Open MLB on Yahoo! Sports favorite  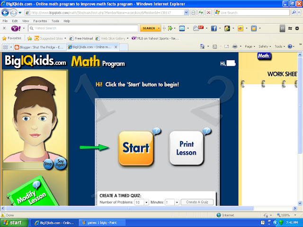coord(155,38)
